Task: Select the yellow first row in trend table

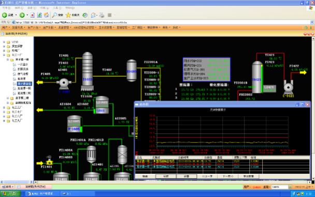Action: [x=223, y=161]
